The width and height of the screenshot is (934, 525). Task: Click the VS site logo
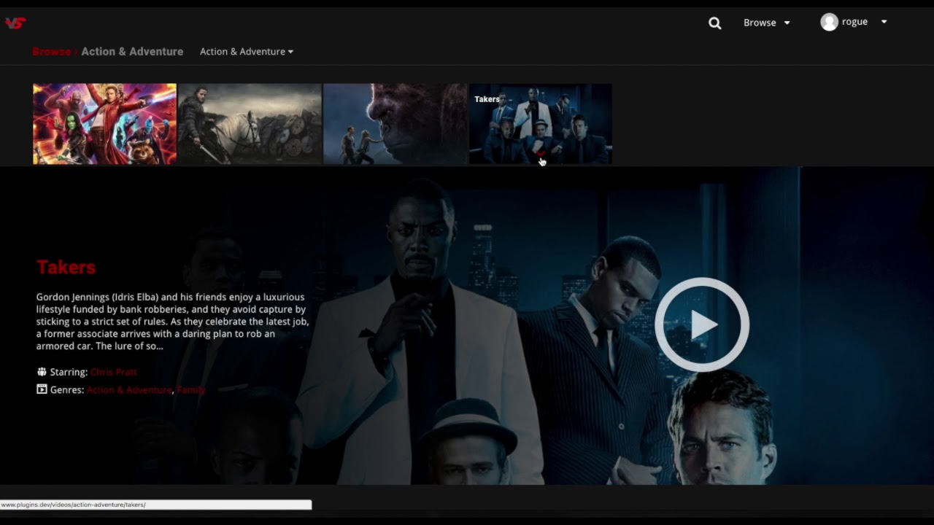[x=15, y=23]
